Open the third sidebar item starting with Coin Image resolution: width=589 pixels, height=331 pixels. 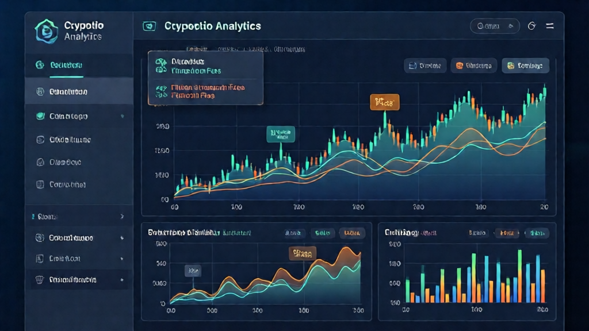click(x=79, y=116)
